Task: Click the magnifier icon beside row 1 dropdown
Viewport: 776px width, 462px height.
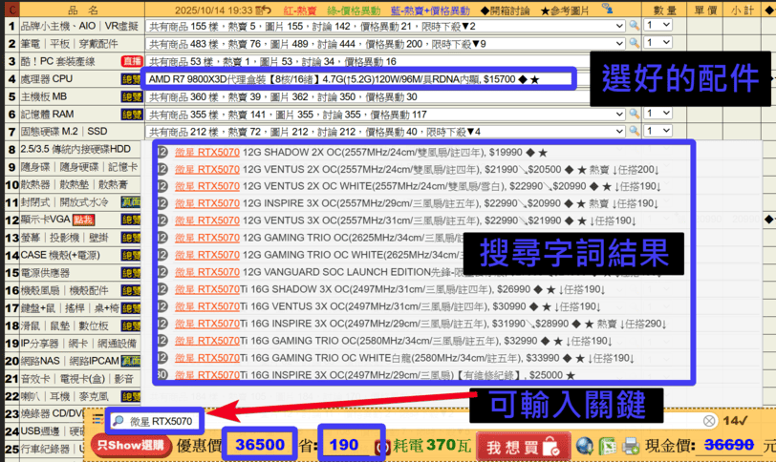Action: pyautogui.click(x=634, y=27)
